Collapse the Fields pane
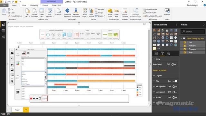The image size is (206, 116). tap(204, 25)
